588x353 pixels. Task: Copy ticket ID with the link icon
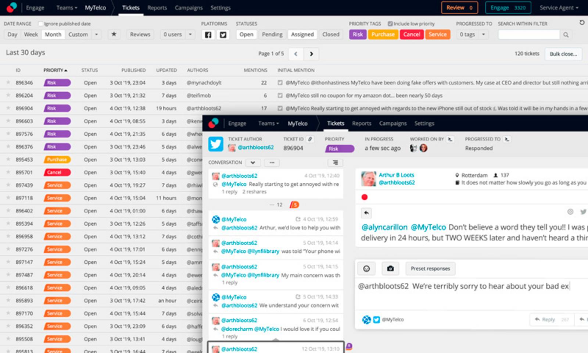pos(310,139)
